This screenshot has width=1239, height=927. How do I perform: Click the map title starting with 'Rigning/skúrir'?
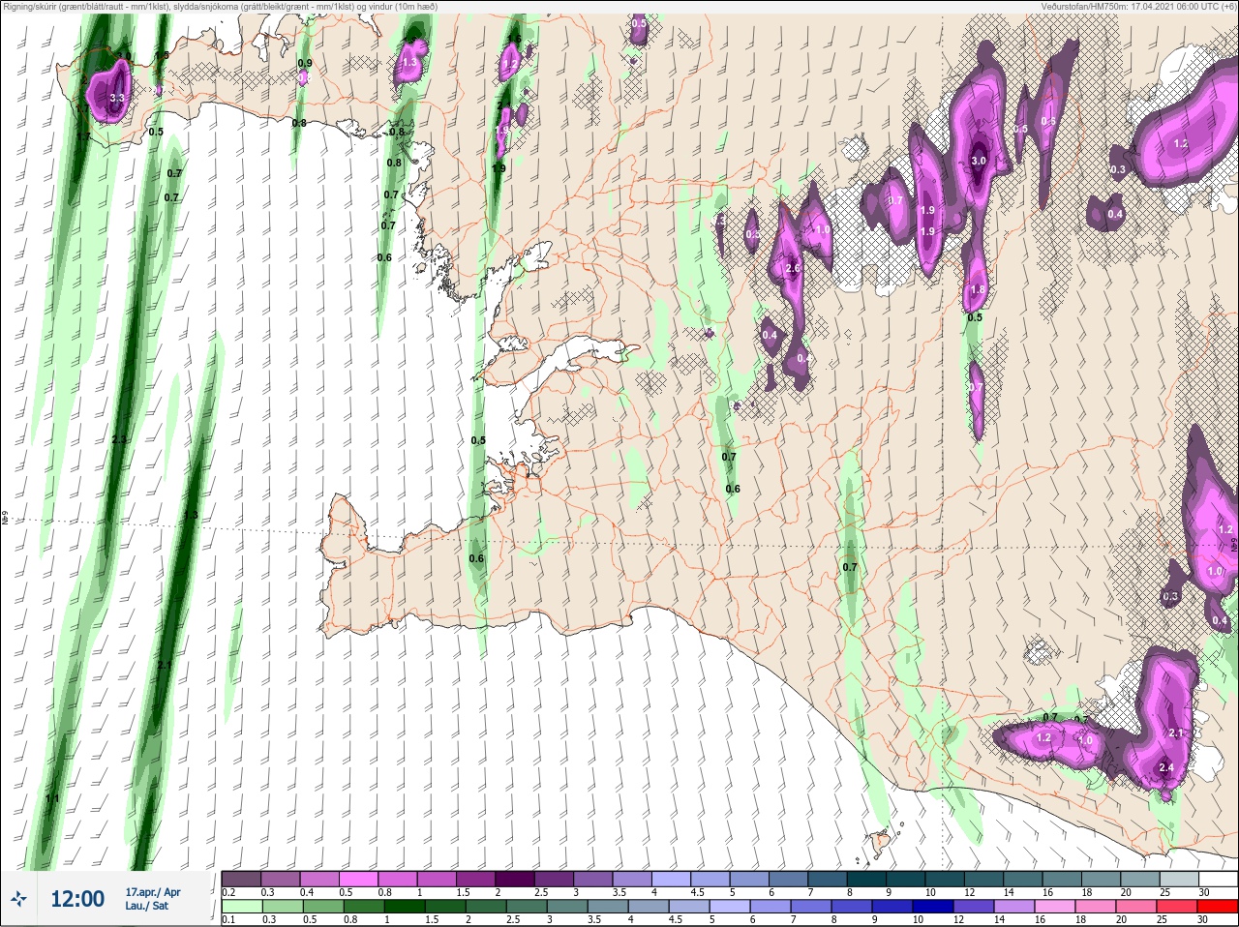coord(221,6)
